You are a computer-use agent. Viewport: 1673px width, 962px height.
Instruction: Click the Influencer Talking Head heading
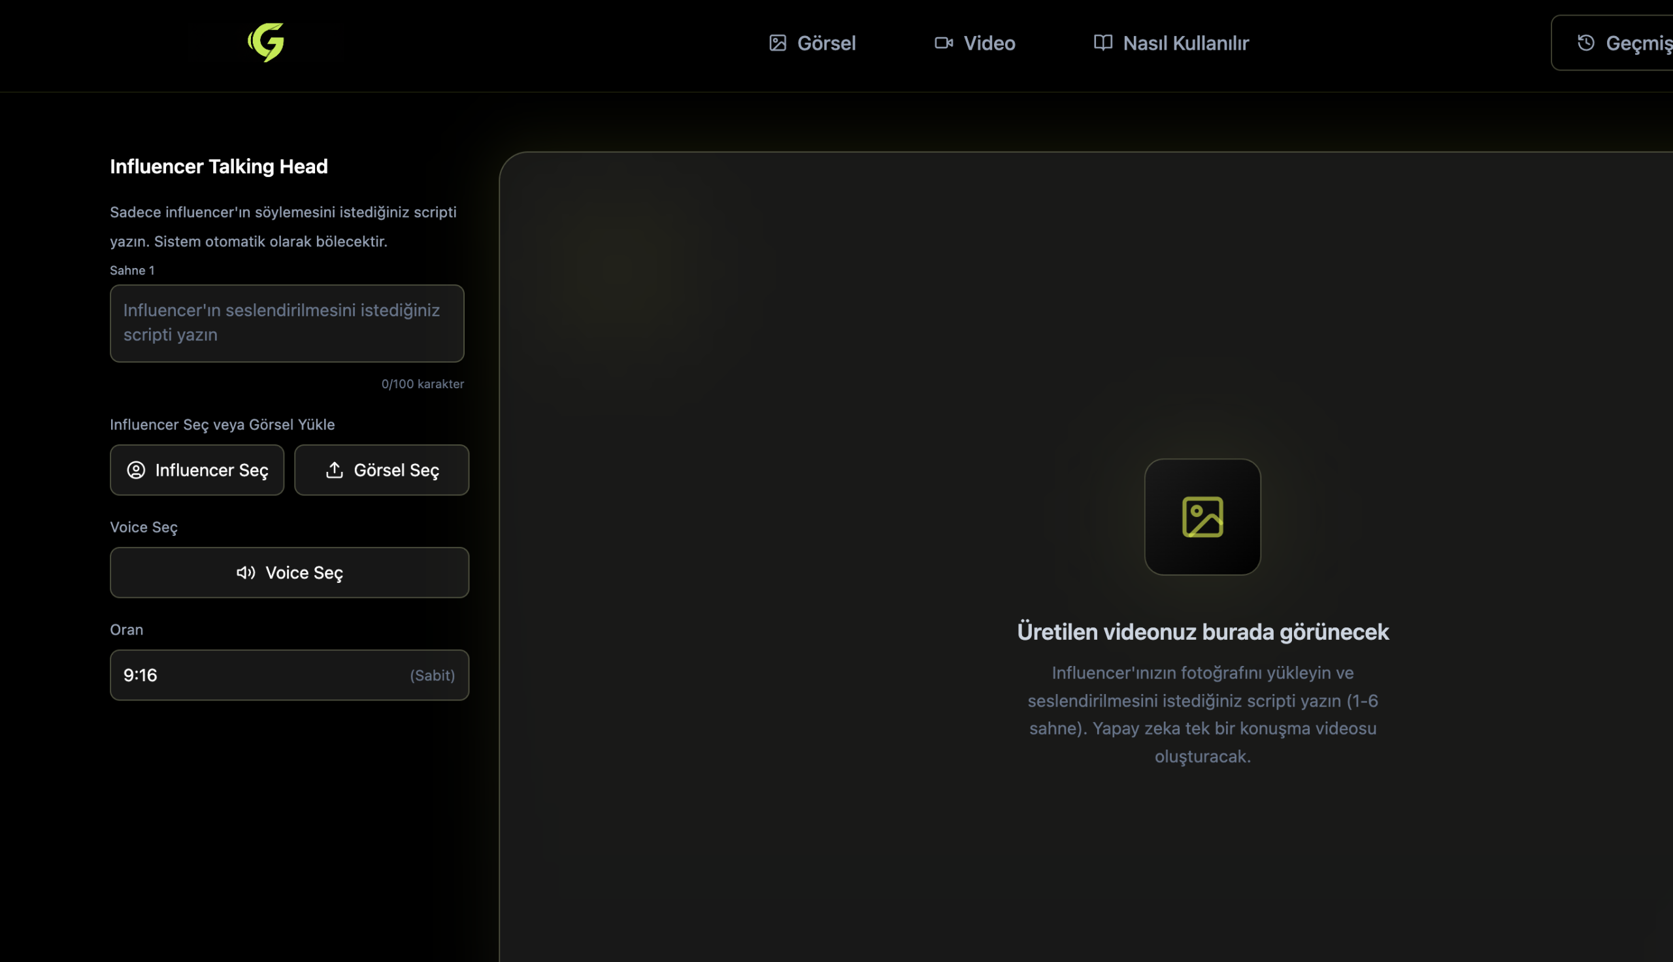(219, 166)
